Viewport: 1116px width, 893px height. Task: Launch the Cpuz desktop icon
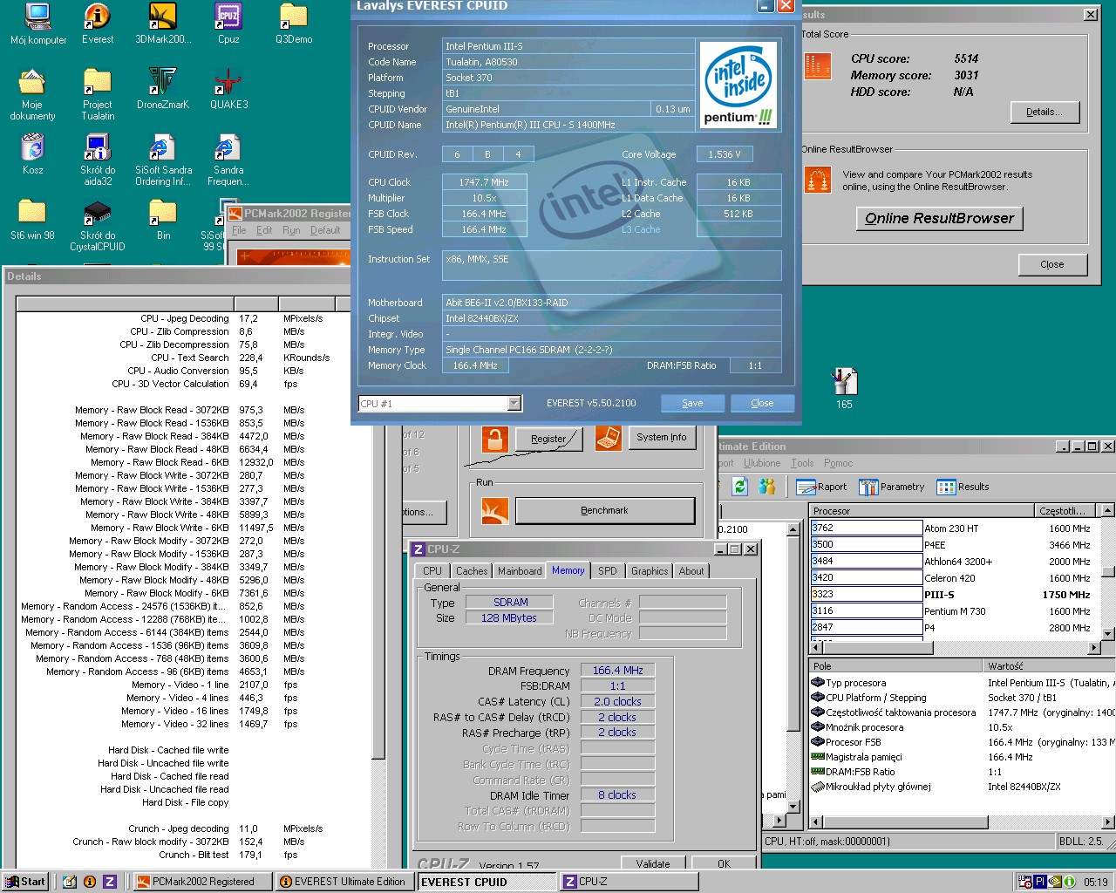[x=228, y=24]
